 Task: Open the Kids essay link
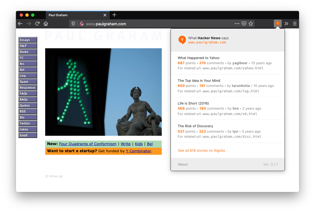point(139,144)
